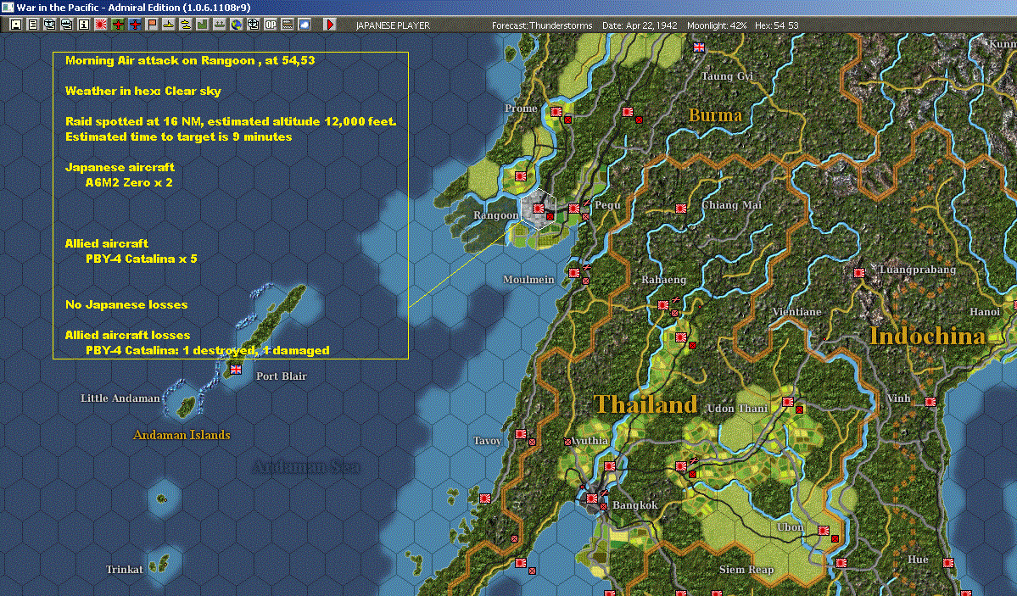Click the 'A6M2 Zero x 2' entry

pos(129,182)
